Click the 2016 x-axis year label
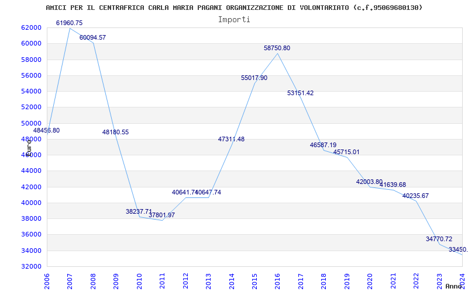This screenshot has height=292, width=468. 277,280
